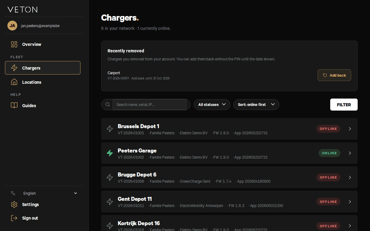Expand the Kortrijk Depot 16 row chevron

[x=350, y=226]
